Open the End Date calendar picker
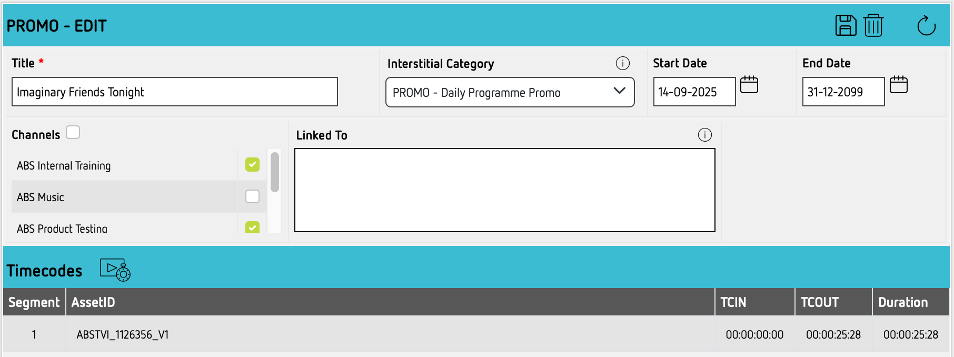The width and height of the screenshot is (954, 357). tap(898, 85)
